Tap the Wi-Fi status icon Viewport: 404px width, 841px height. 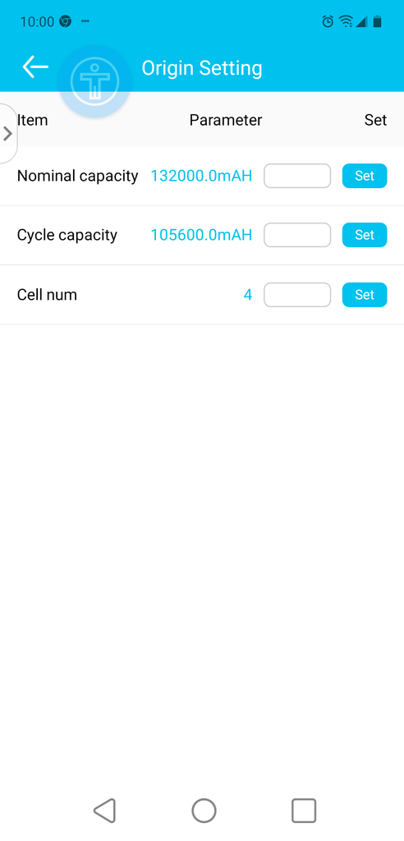click(346, 21)
